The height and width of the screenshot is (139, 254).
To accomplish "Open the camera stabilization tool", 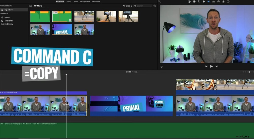I will 204,2.
